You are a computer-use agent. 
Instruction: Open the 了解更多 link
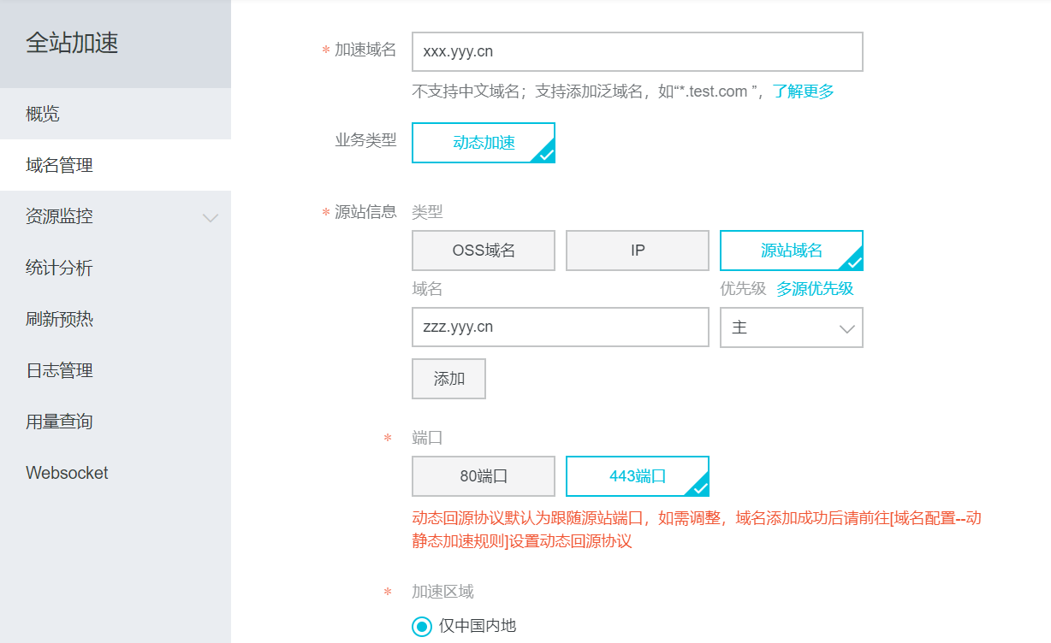coord(803,90)
